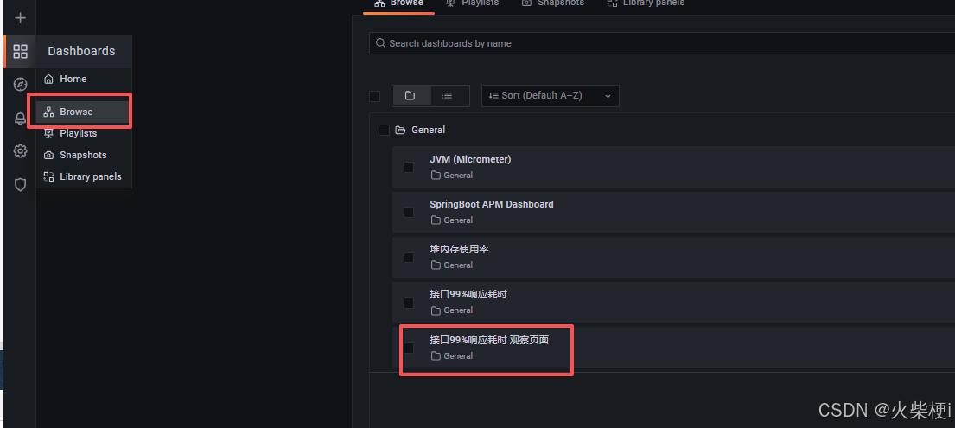Click the Dashboards menu header
955x428 pixels.
tap(84, 51)
